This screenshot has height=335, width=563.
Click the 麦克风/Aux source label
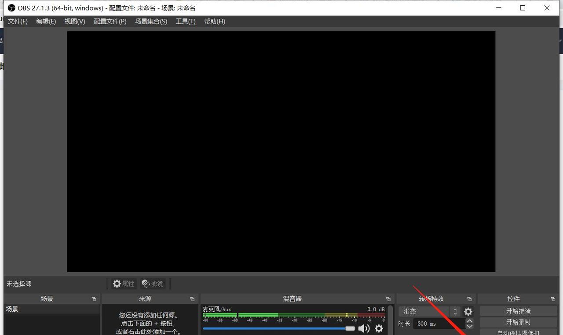coord(217,310)
